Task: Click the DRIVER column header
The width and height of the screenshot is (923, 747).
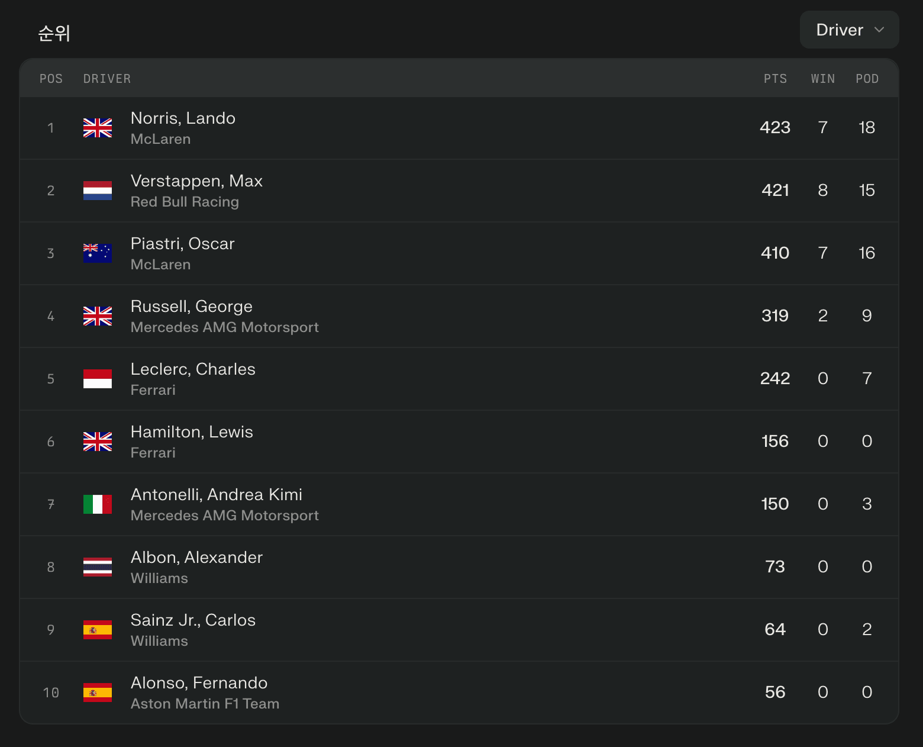Action: click(107, 79)
